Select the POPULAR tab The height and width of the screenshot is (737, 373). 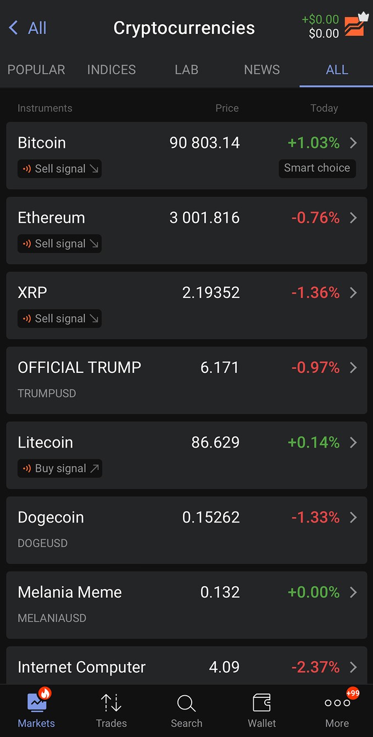(x=36, y=69)
